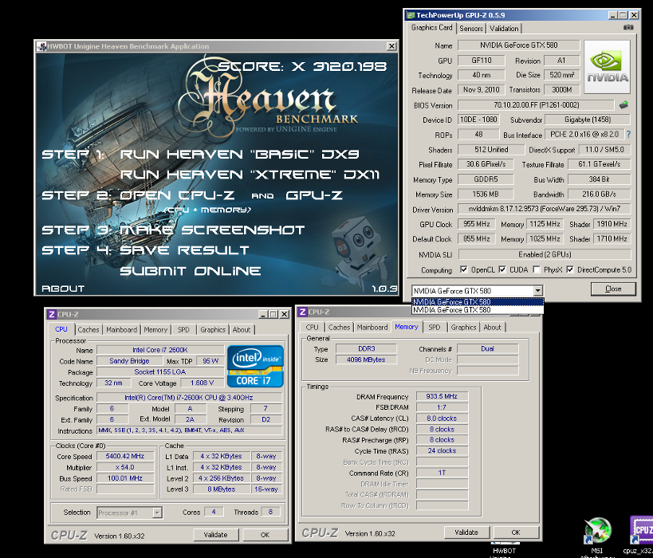This screenshot has height=558, width=653.
Task: Minimize the left CPU-Z window
Action: [263, 314]
